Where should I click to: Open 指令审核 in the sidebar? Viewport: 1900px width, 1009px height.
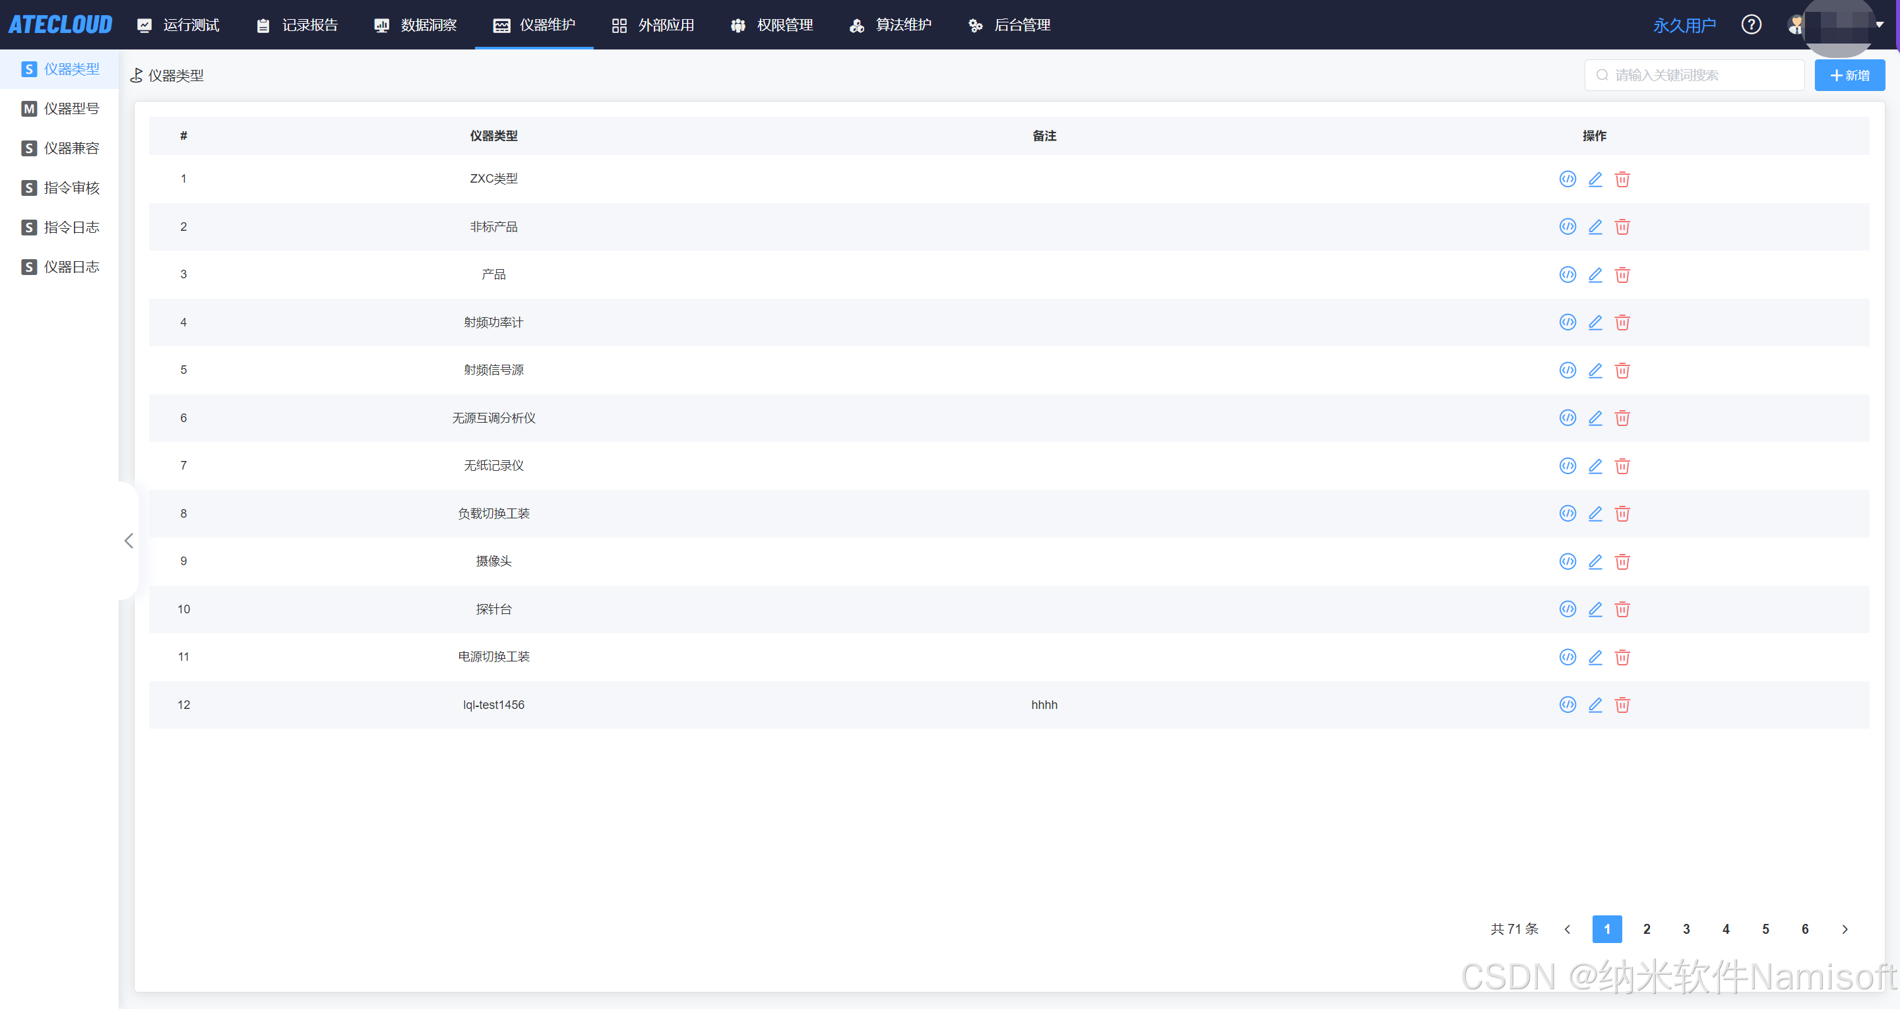71,187
